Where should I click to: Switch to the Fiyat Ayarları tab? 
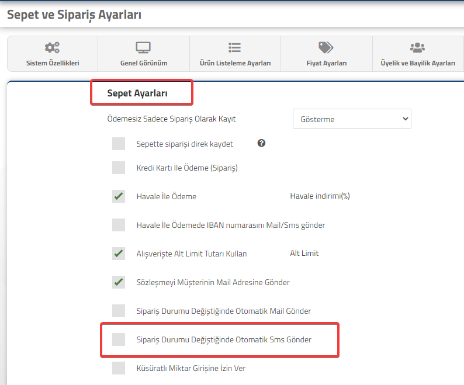point(327,54)
